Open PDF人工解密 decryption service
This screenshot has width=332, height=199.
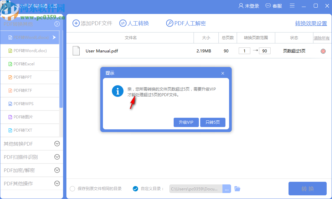click(x=186, y=23)
